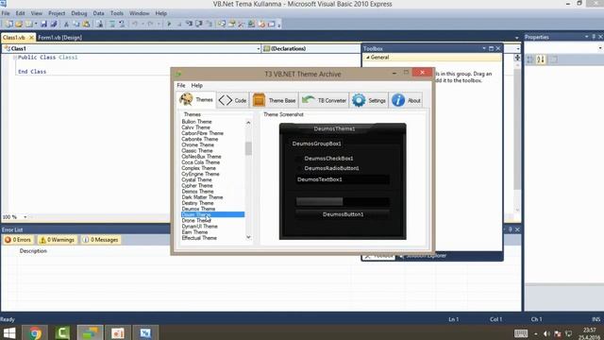Image resolution: width=604 pixels, height=340 pixels.
Task: Click the Save toolbar icon
Action: (44, 24)
